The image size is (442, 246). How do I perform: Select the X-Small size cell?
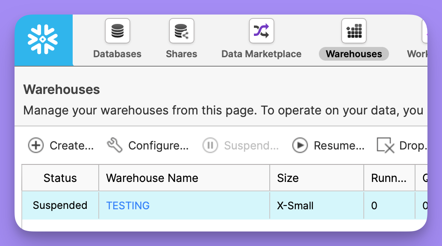pyautogui.click(x=317, y=205)
